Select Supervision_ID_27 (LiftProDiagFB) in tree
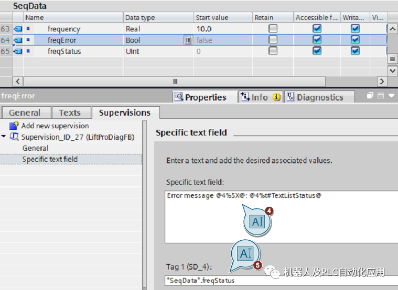398x290 pixels. click(78, 137)
